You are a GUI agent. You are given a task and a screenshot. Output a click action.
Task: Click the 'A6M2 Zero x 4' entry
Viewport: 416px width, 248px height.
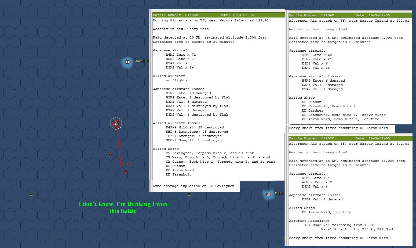click(x=316, y=178)
